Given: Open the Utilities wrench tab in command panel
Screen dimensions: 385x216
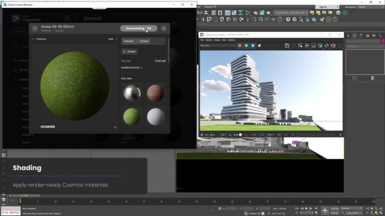Looking at the screenshot, I should 380,36.
